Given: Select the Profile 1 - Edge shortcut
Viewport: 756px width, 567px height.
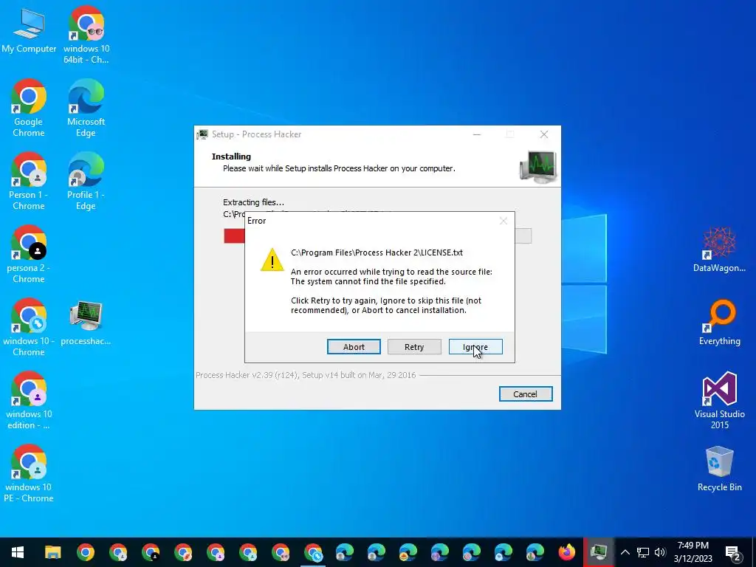Looking at the screenshot, I should [x=86, y=182].
